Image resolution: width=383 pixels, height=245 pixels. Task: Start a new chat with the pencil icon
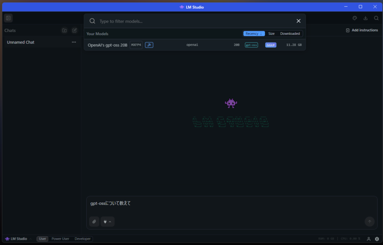click(x=74, y=31)
